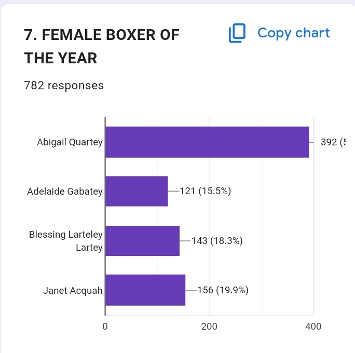Select the 143 (18.3%) data label
The width and height of the screenshot is (355, 353).
click(x=217, y=241)
